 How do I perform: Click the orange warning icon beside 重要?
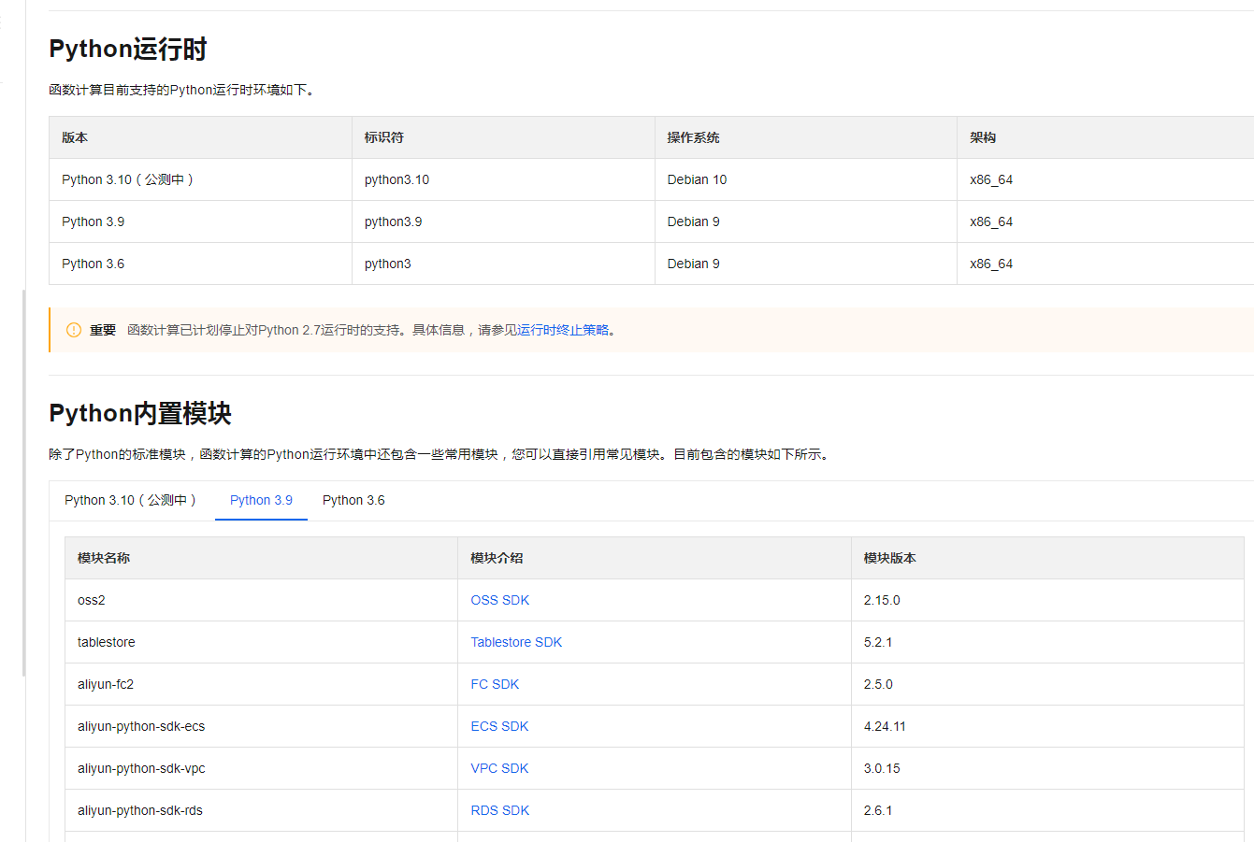74,330
